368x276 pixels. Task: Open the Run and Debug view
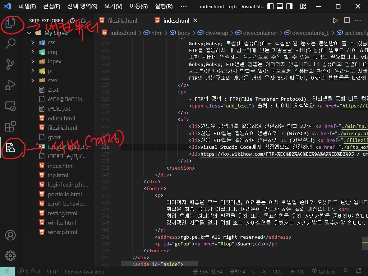tap(10, 86)
